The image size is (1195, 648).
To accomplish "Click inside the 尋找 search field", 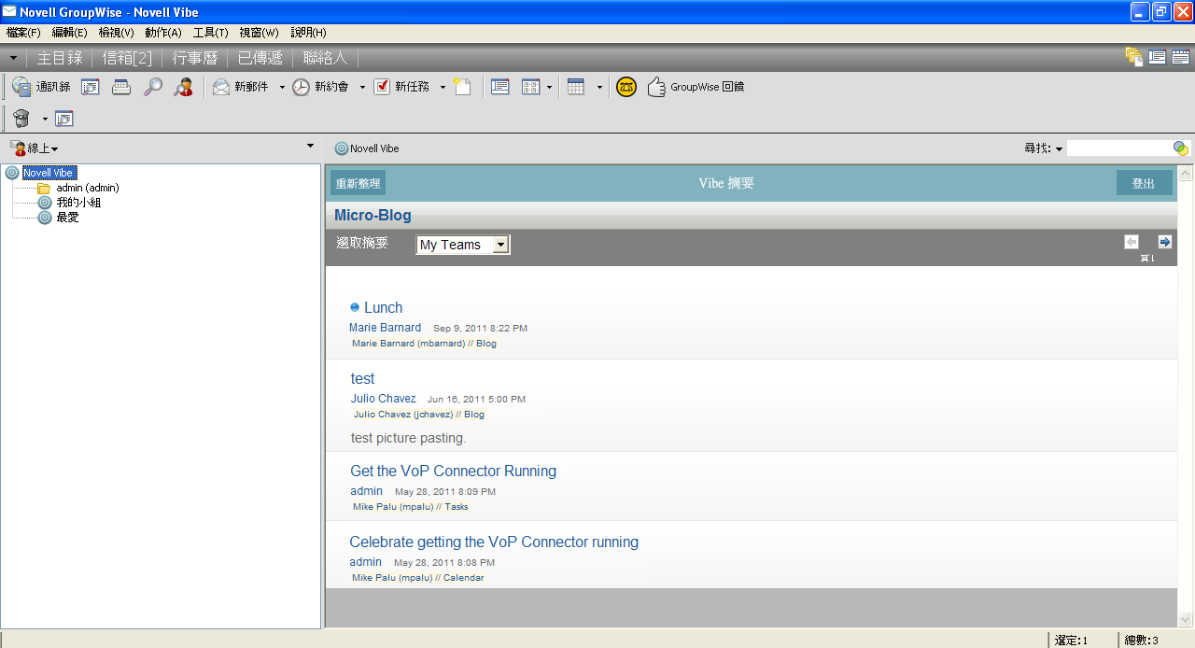I will [x=1120, y=148].
